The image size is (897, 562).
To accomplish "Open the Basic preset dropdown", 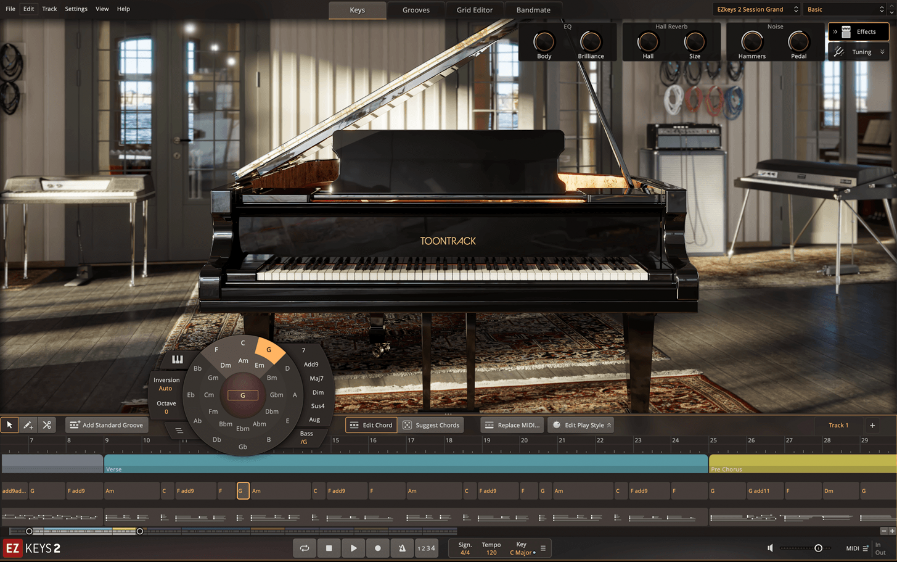I will pyautogui.click(x=846, y=9).
